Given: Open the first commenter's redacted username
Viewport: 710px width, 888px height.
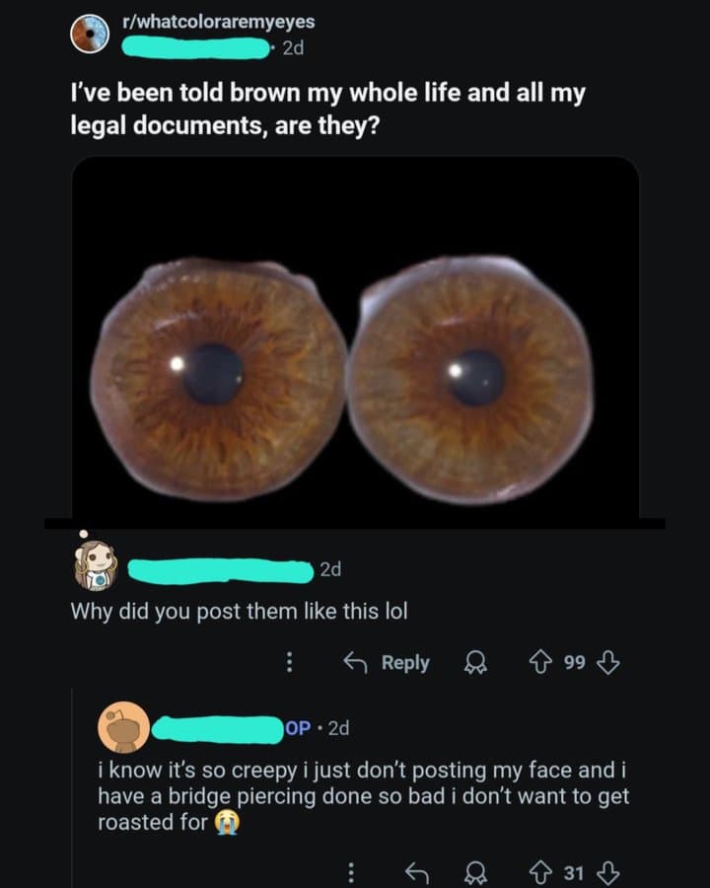Looking at the screenshot, I should tap(221, 570).
